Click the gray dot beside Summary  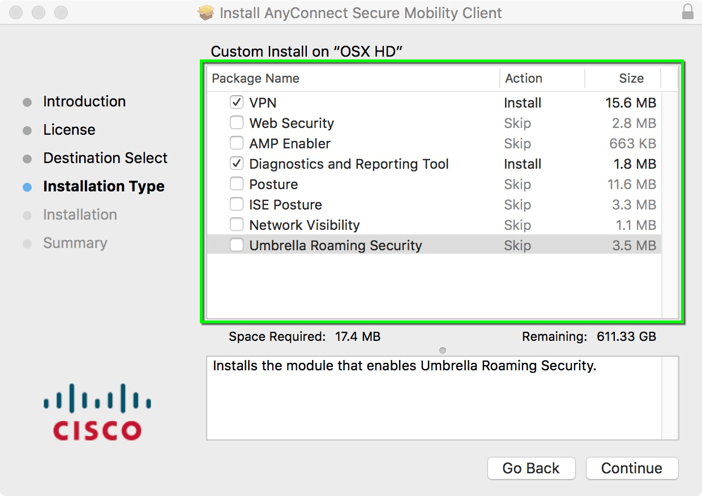coord(27,243)
